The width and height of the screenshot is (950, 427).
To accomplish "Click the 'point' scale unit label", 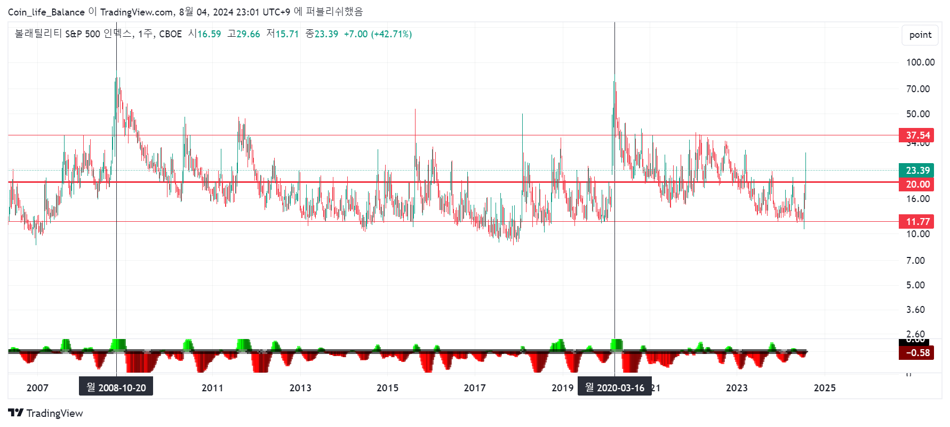I will pos(920,35).
